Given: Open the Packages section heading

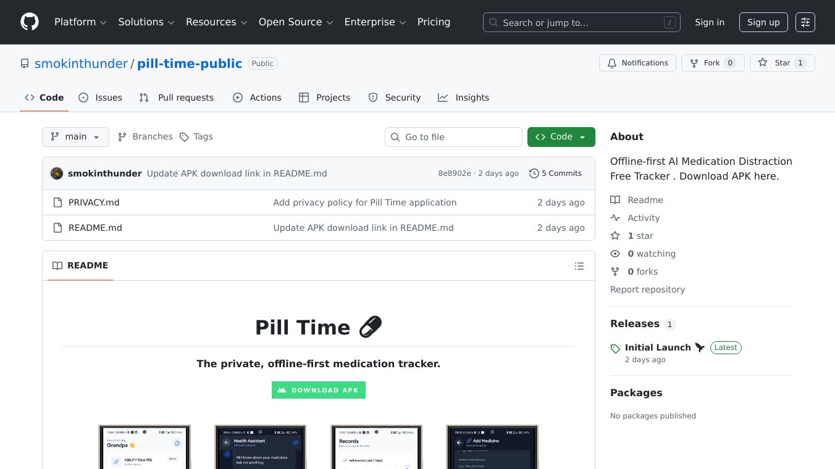Looking at the screenshot, I should (x=636, y=393).
